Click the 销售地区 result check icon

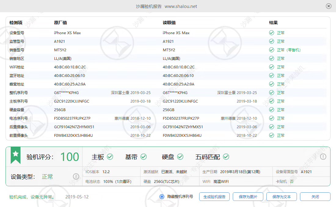272,59
